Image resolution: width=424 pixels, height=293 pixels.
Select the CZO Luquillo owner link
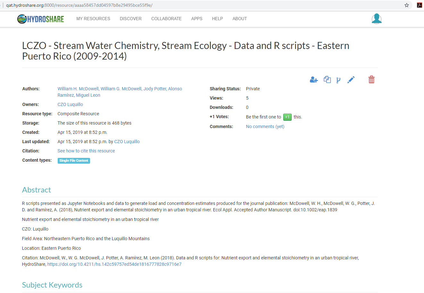[70, 104]
